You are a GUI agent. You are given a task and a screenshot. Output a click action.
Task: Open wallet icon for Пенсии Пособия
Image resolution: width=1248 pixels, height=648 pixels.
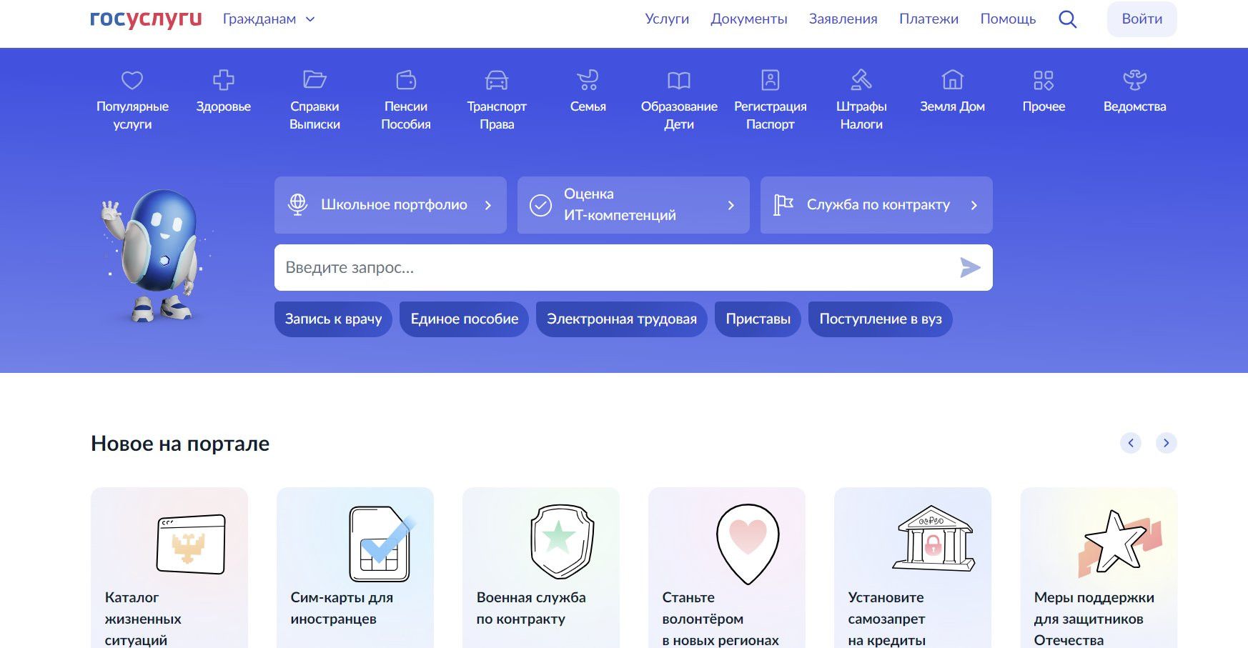click(406, 80)
